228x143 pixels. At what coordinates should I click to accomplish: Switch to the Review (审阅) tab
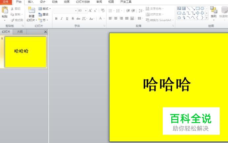point(99,2)
